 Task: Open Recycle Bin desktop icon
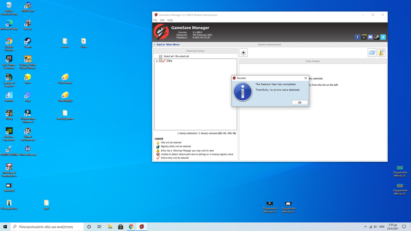(9, 8)
